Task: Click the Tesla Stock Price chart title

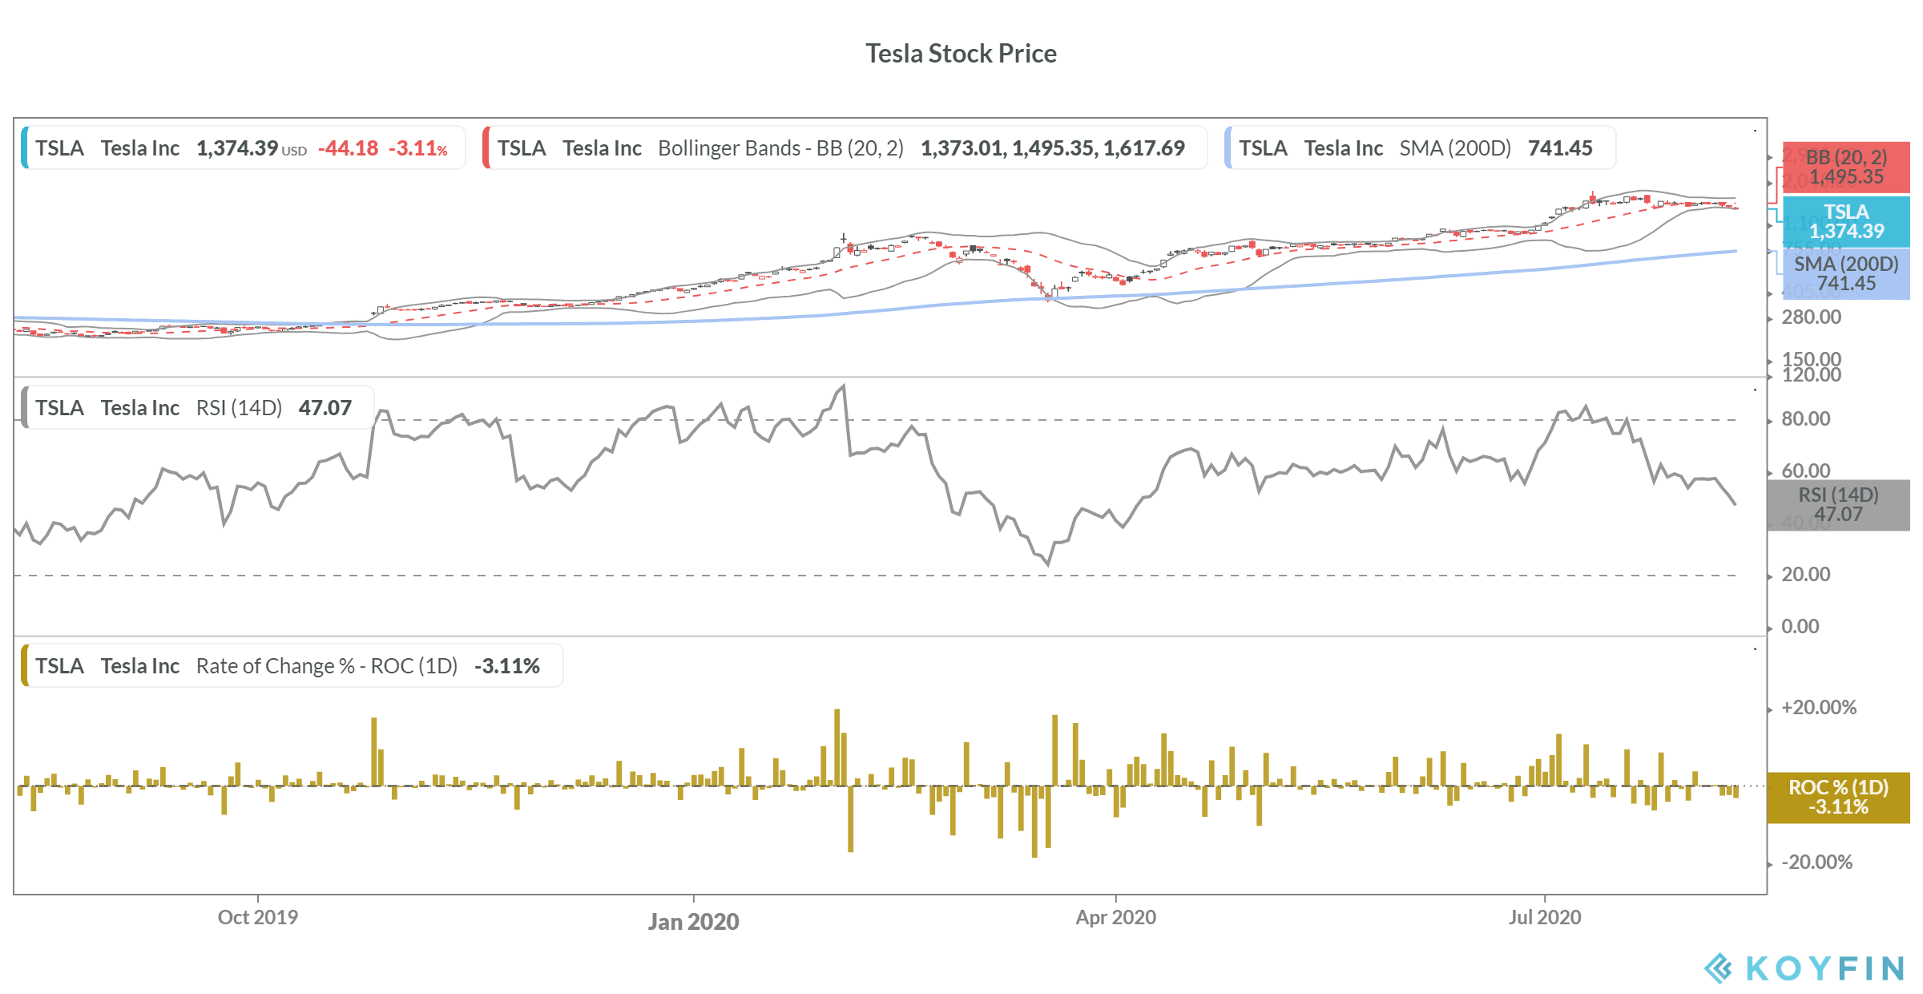Action: tap(961, 54)
